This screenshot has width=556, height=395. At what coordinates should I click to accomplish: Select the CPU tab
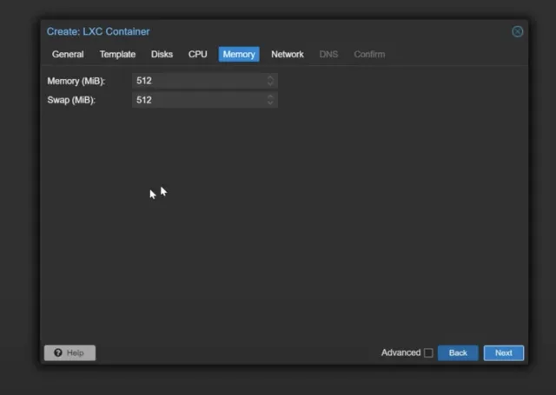pyautogui.click(x=198, y=54)
